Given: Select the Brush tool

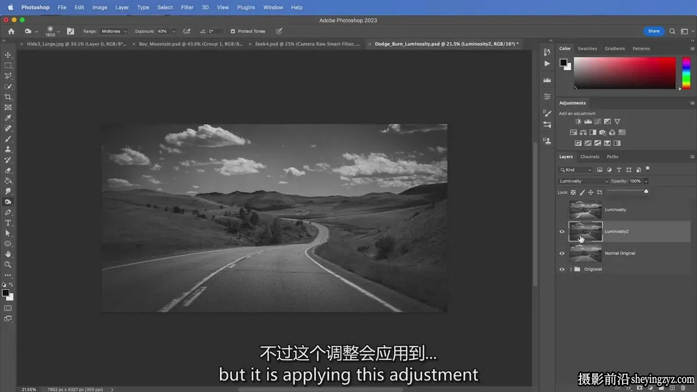Looking at the screenshot, I should (x=8, y=139).
